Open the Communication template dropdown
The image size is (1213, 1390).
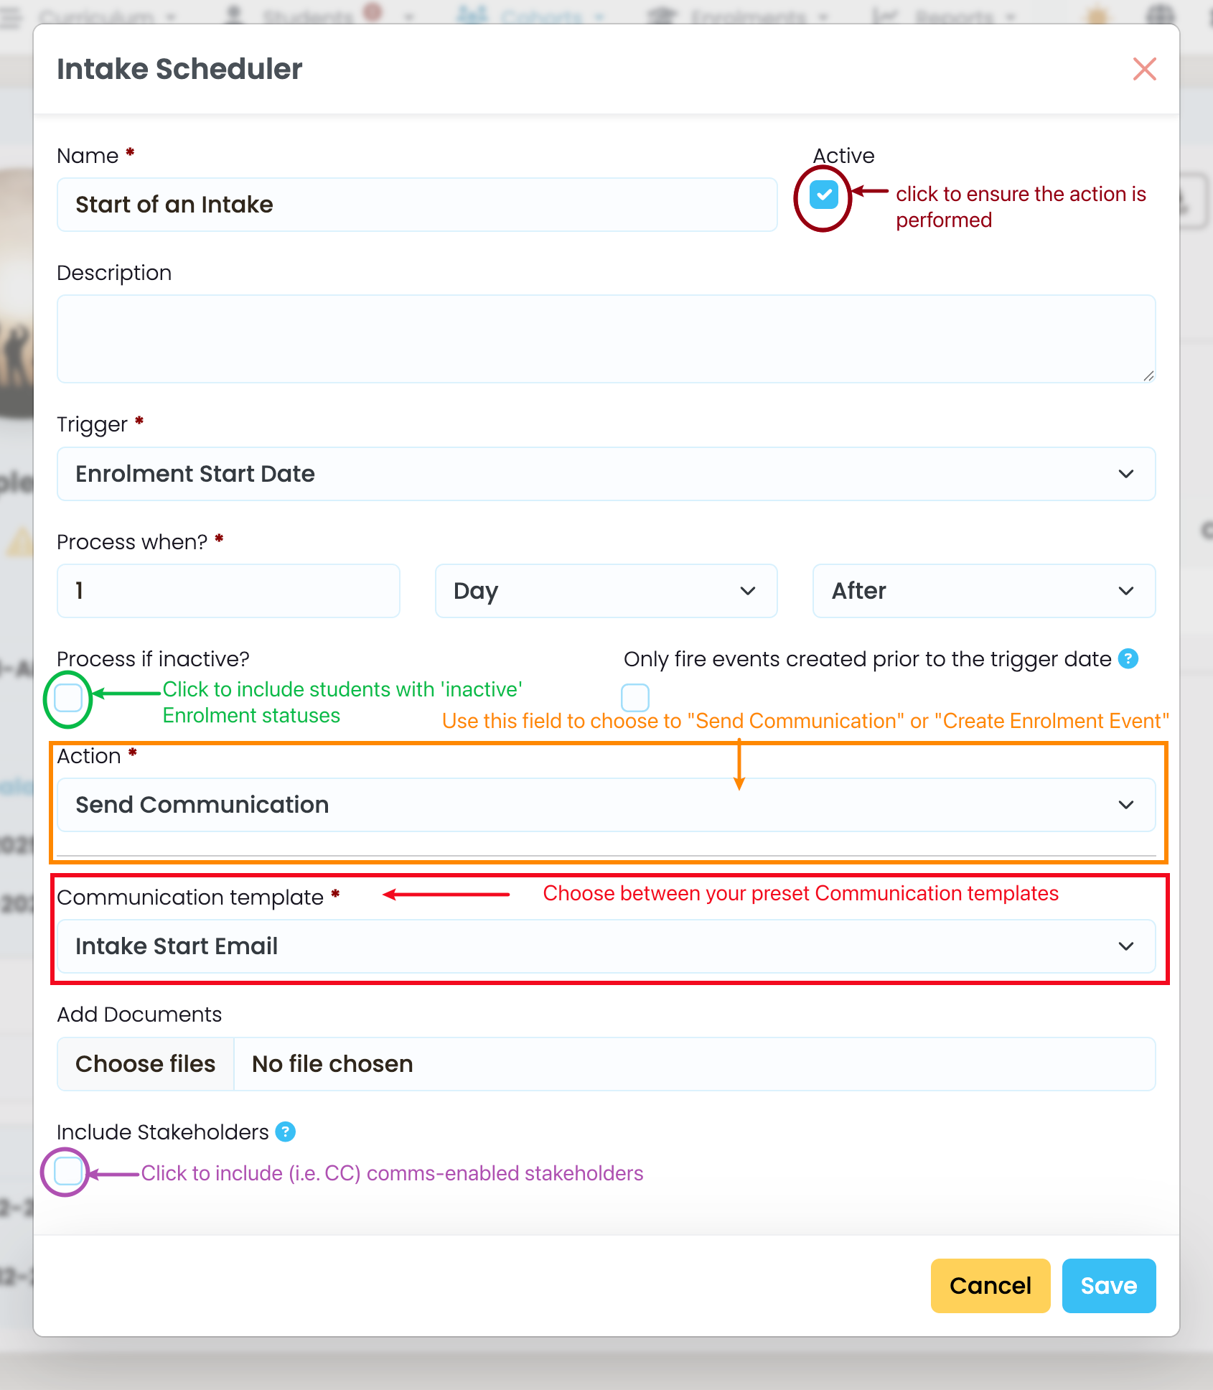[606, 946]
